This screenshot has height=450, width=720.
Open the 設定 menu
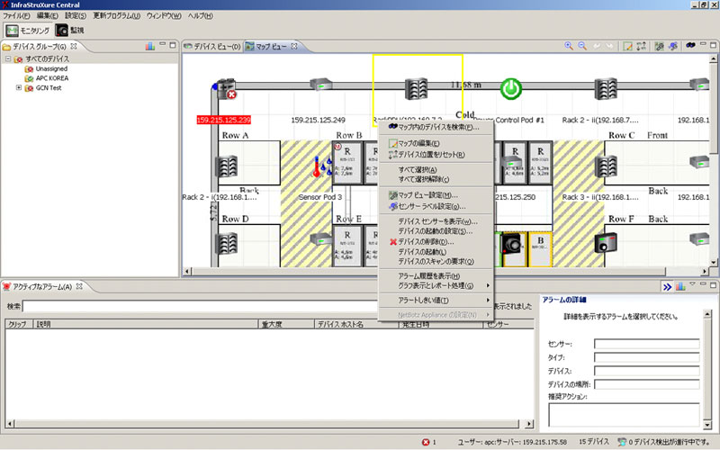[76, 15]
